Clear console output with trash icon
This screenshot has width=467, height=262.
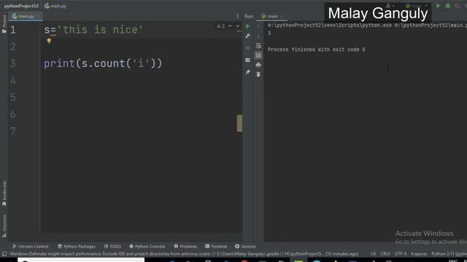pos(258,74)
